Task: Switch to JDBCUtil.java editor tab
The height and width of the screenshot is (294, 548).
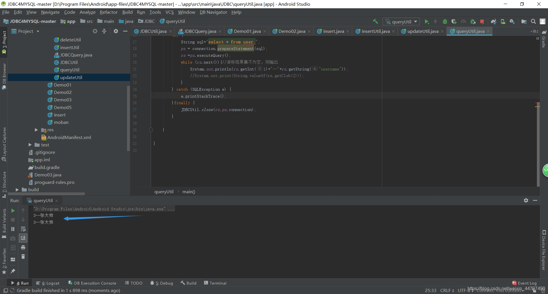Action: (153, 31)
